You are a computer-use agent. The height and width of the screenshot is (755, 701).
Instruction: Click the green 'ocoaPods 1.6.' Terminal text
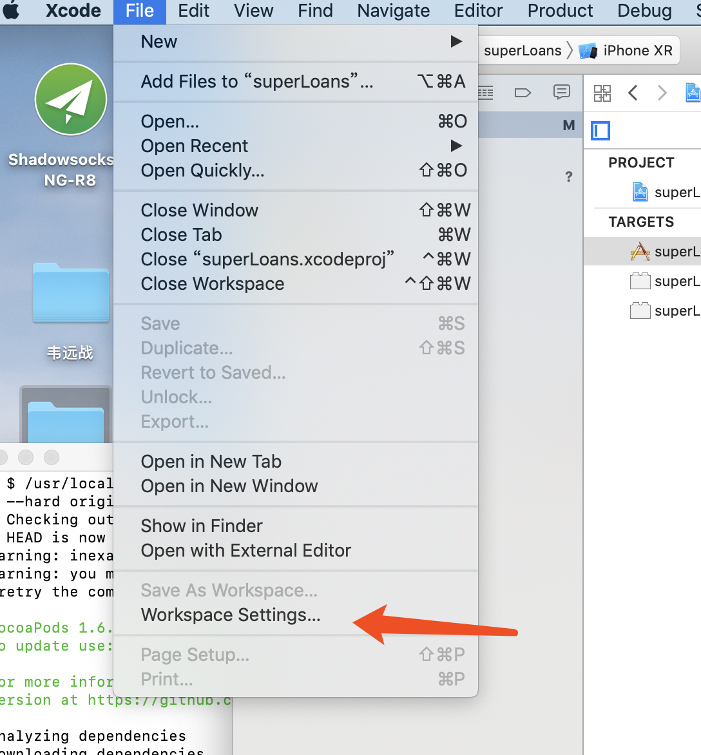click(x=56, y=628)
